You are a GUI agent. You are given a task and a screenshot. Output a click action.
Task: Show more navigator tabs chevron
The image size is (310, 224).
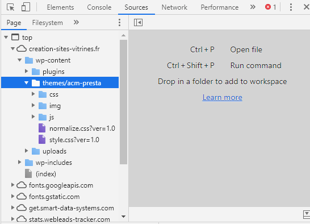(76, 22)
